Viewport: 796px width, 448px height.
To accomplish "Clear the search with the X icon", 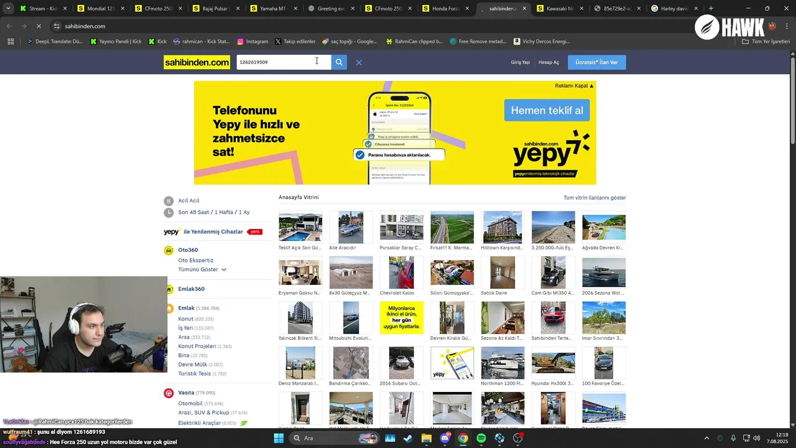I will pos(359,62).
